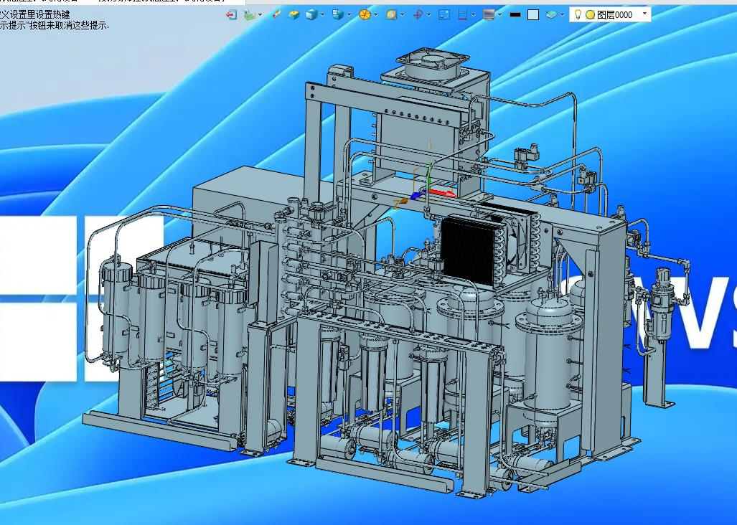737x525 pixels.
Task: Click the orange mesh sphere icon
Action: pos(365,15)
